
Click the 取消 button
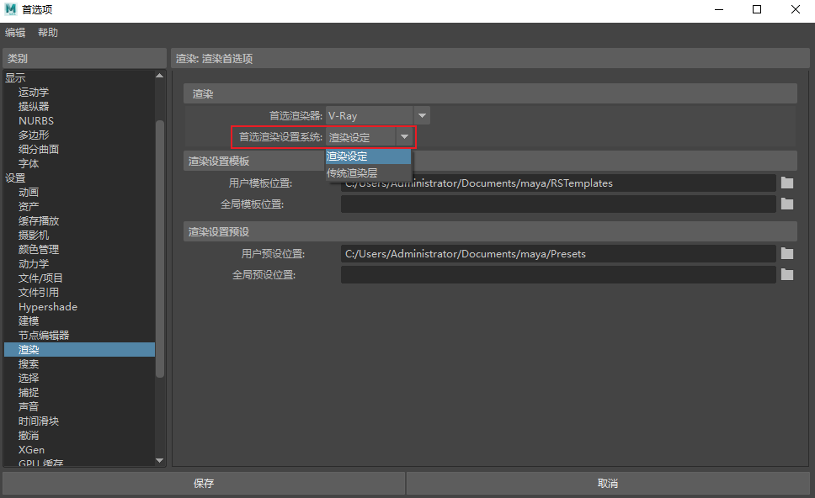tap(608, 483)
